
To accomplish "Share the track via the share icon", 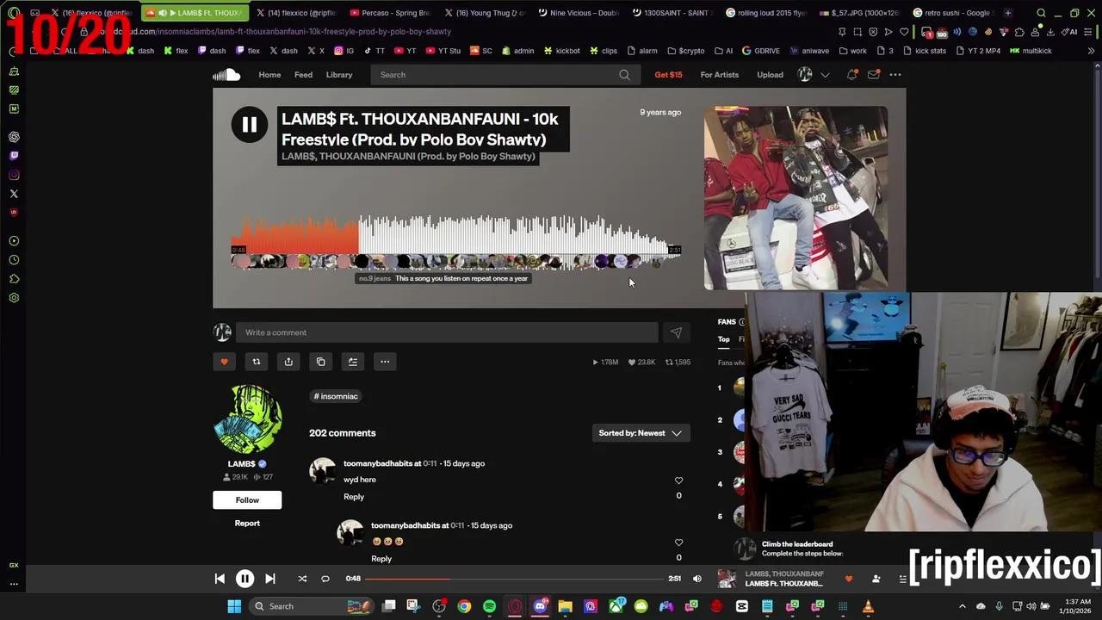I will click(x=288, y=362).
